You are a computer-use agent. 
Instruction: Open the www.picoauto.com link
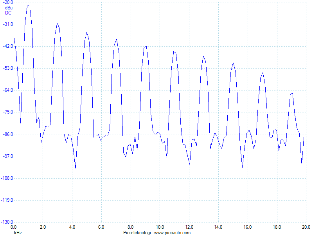[172, 233]
